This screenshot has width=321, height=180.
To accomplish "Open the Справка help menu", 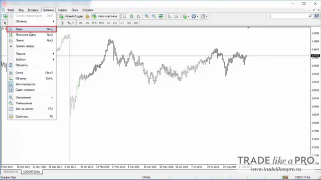I will (88, 10).
